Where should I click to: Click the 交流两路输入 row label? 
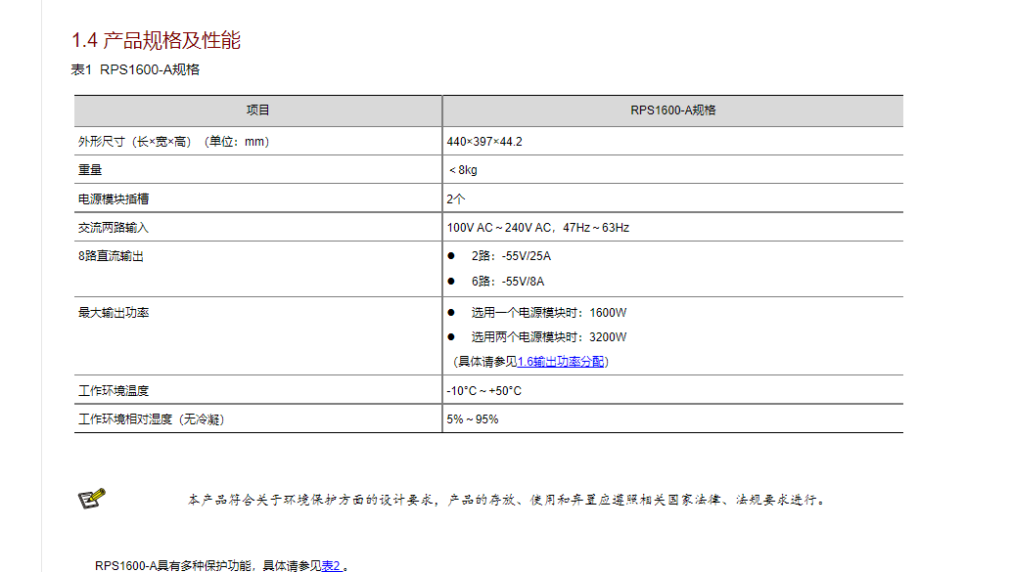114,228
